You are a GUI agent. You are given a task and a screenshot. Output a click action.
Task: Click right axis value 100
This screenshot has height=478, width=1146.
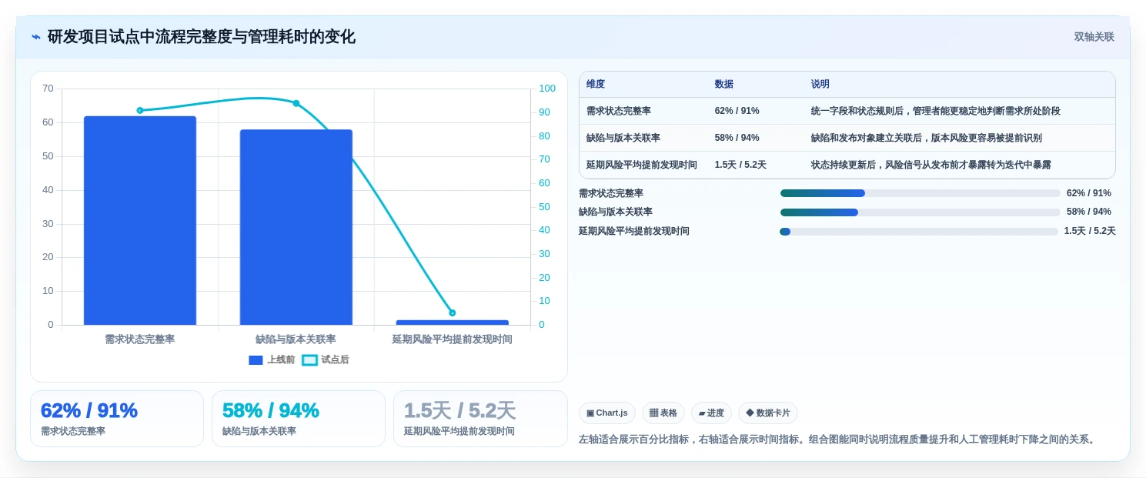click(547, 89)
